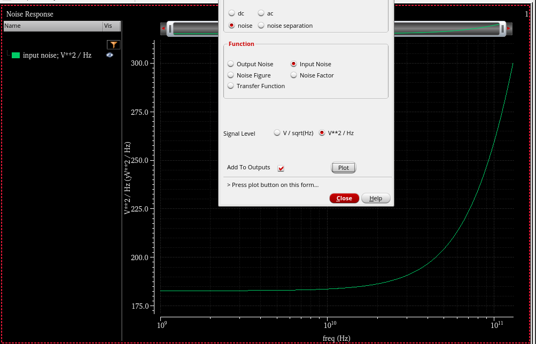Viewport: 536px width, 344px height.
Task: Click the green input noise color swatch
Action: point(15,55)
